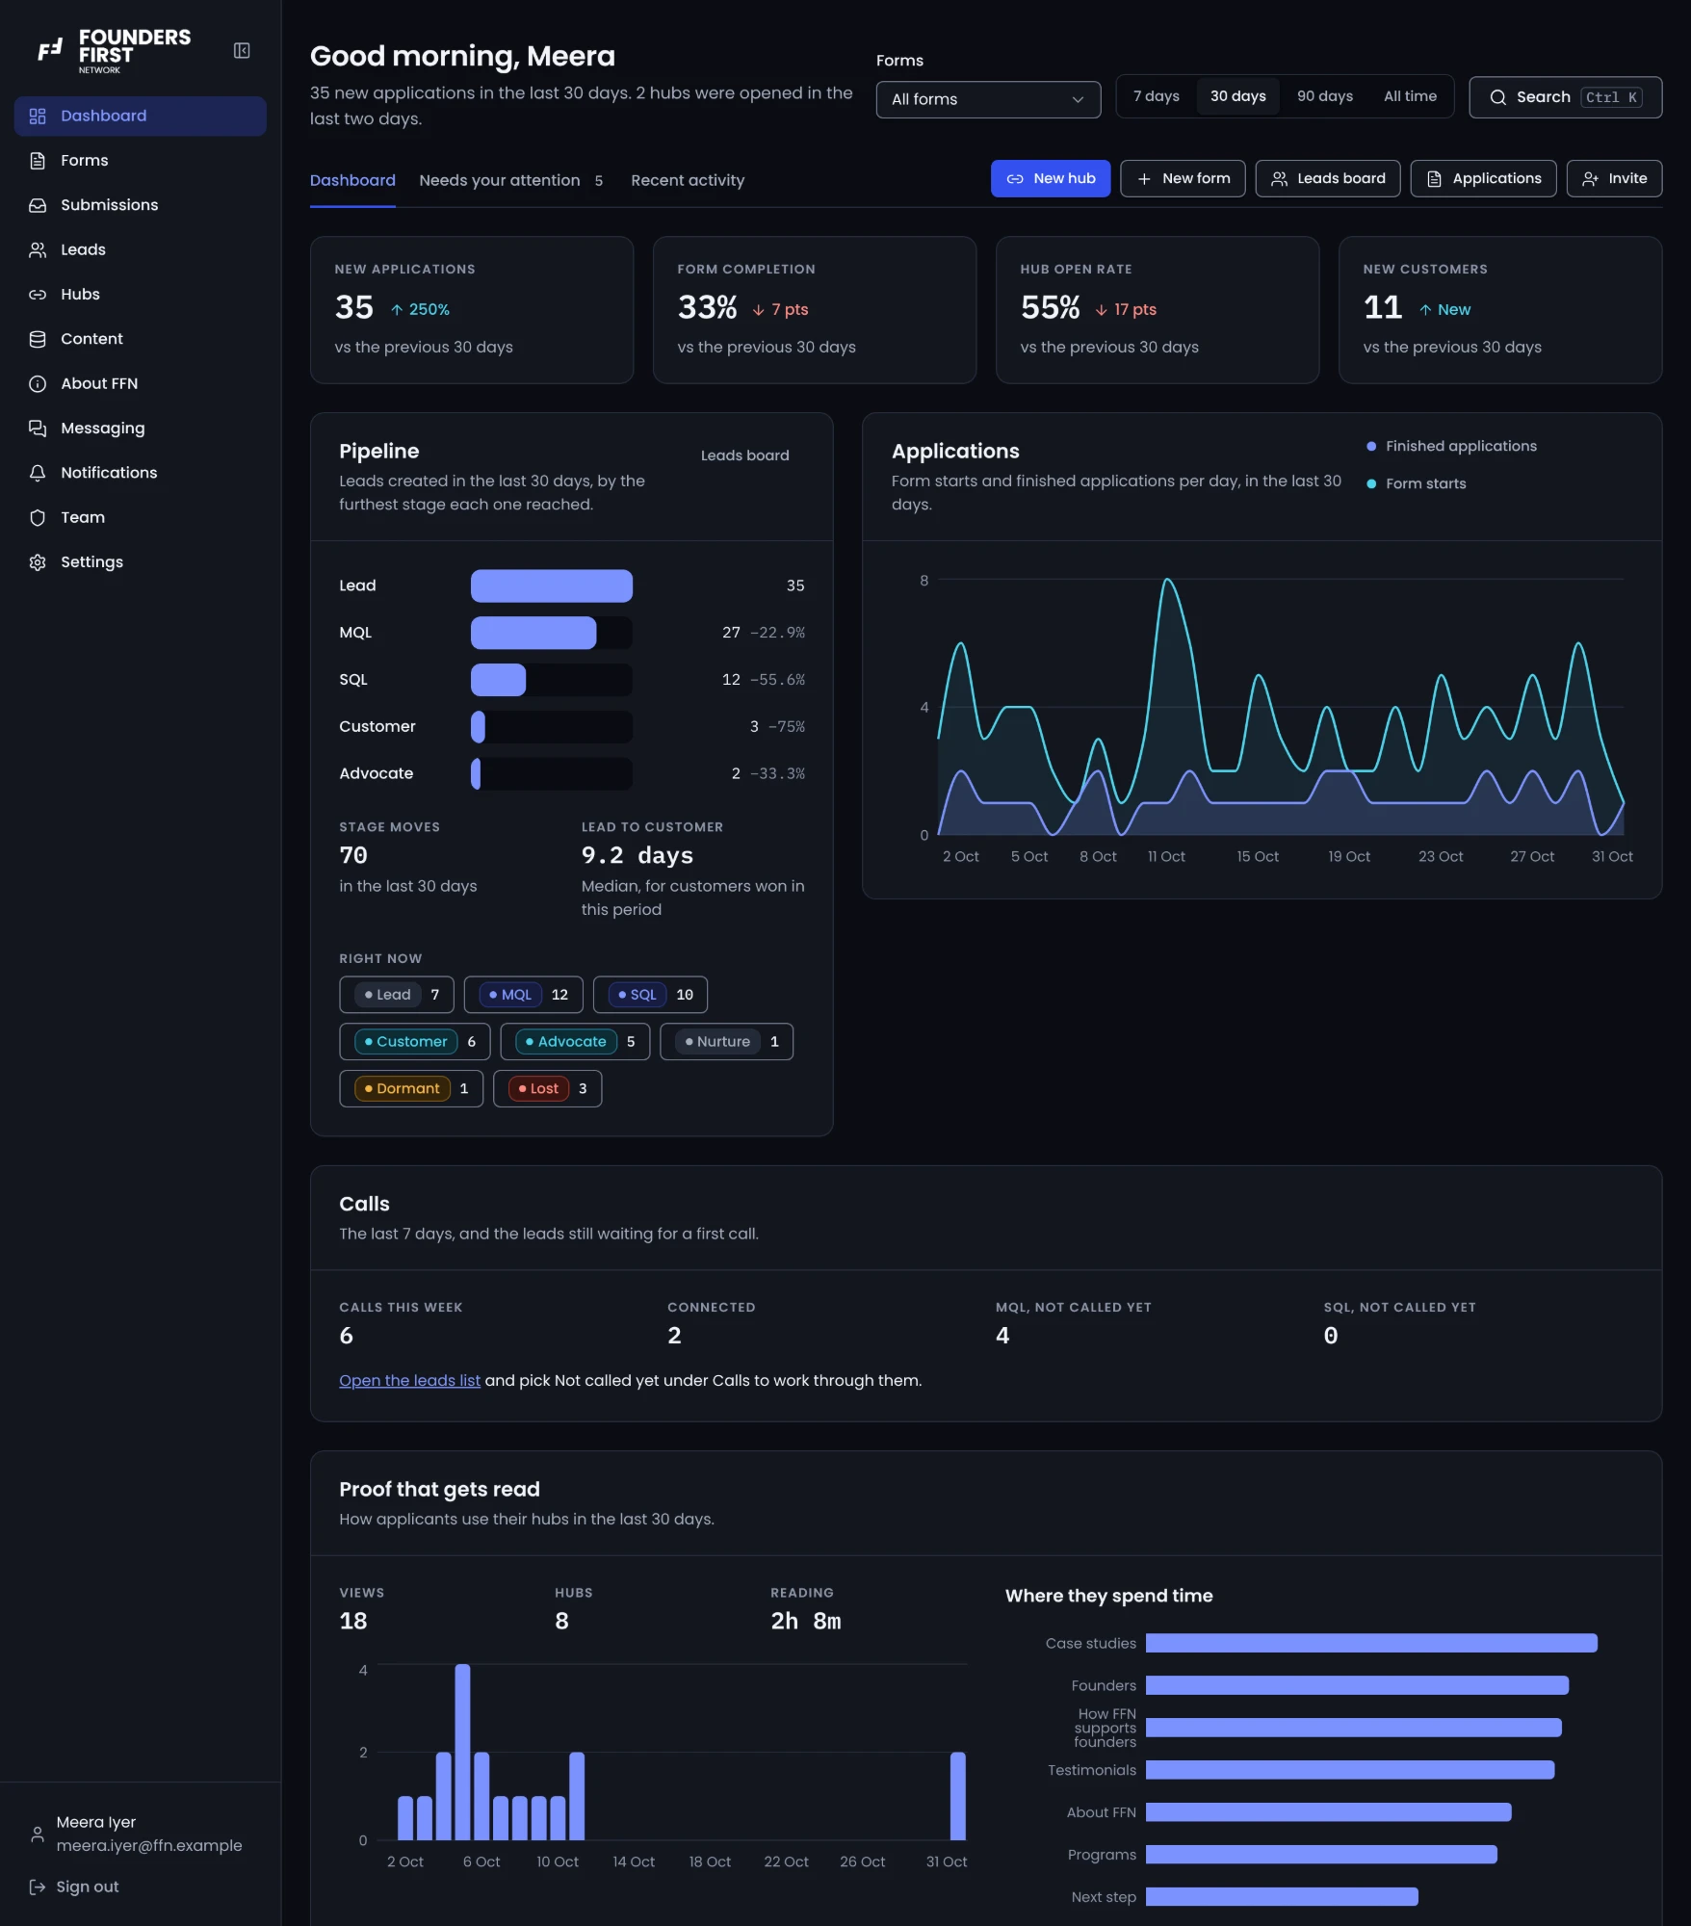Follow the Open the leads list link
1691x1926 pixels.
coord(409,1381)
